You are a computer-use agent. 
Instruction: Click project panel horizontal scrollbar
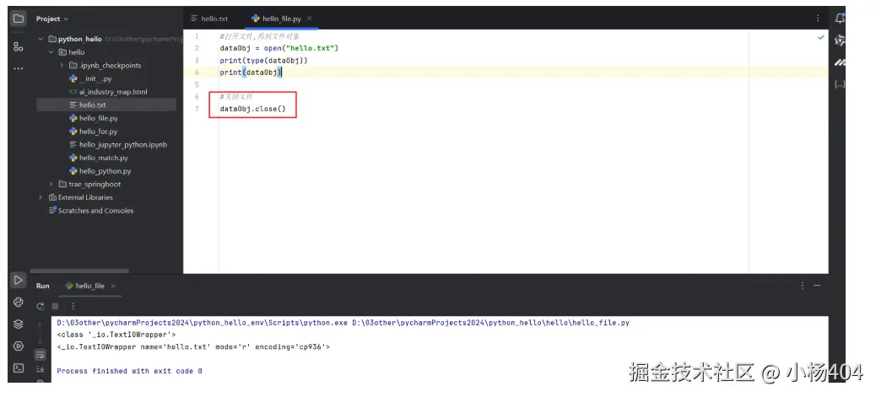pyautogui.click(x=79, y=271)
